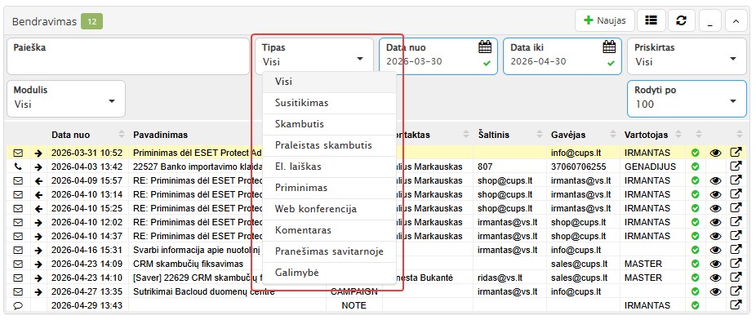The width and height of the screenshot is (756, 320).
Task: Toggle eye icon on 2026-04-23 14:09 row
Action: pyautogui.click(x=715, y=264)
